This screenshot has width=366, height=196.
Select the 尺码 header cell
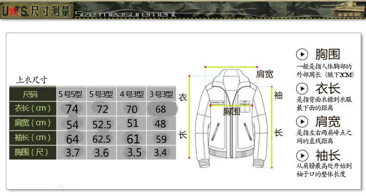tap(33, 94)
